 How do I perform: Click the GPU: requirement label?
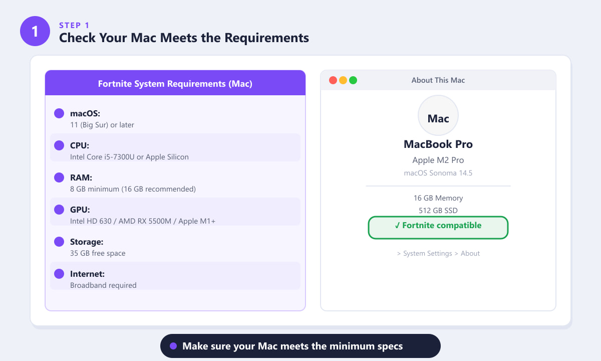tap(80, 210)
